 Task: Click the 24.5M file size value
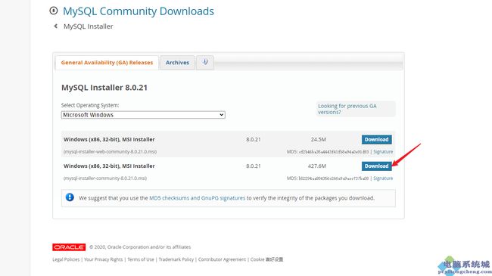[x=318, y=140]
